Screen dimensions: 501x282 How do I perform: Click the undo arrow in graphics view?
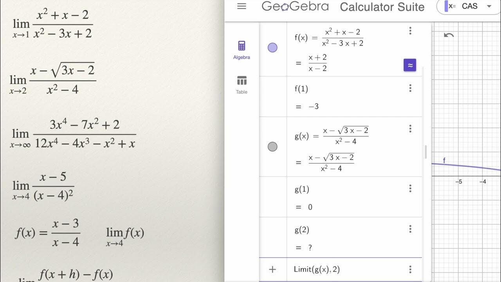pyautogui.click(x=449, y=35)
